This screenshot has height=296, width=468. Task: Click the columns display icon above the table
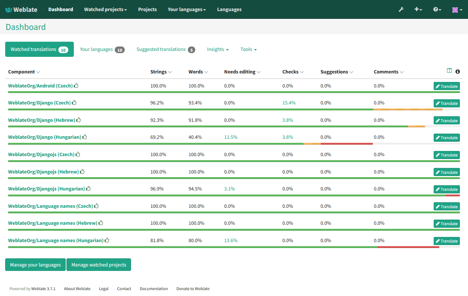(449, 71)
